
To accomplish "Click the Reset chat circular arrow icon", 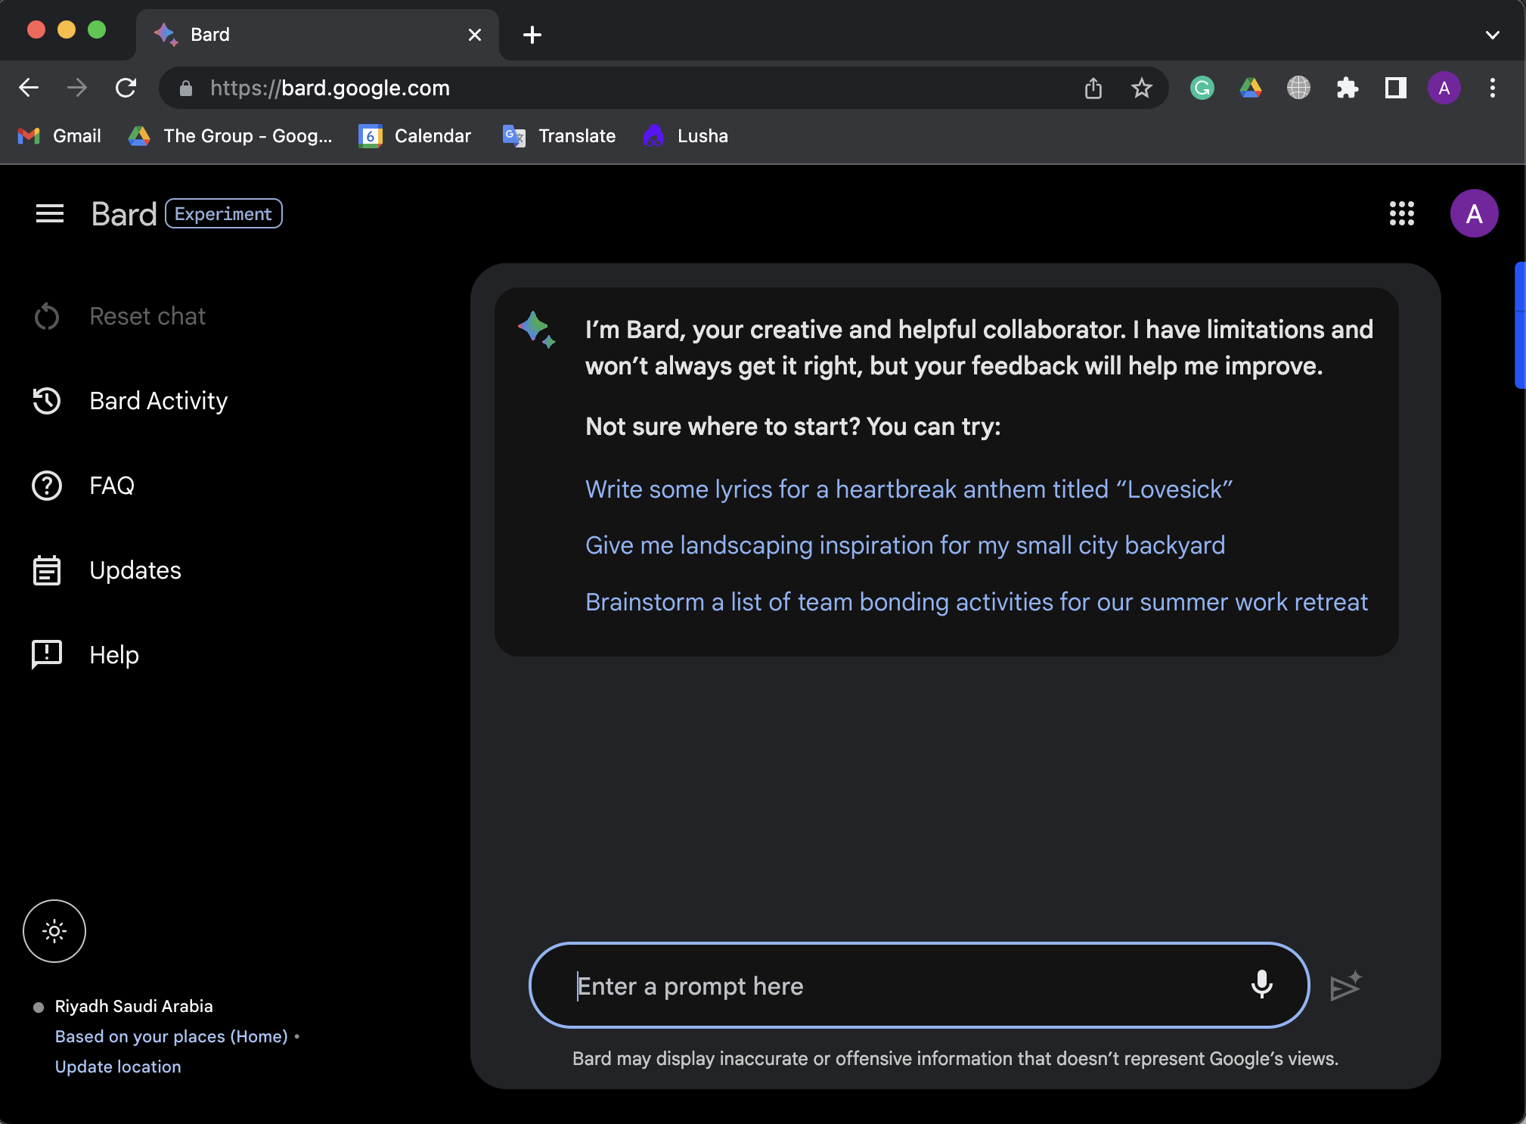I will coord(47,316).
